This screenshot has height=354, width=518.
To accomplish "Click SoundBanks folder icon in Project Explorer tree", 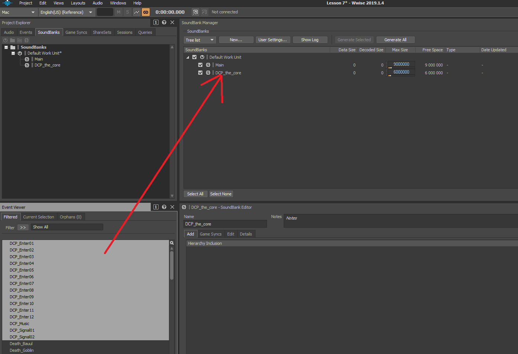I will coord(13,47).
